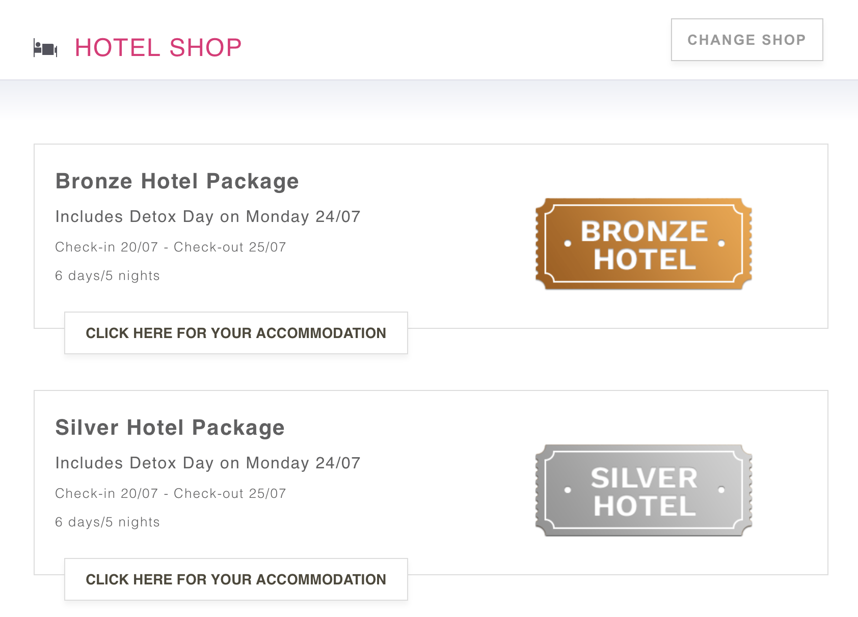Open the Bronze Hotel ticket image

(x=643, y=244)
